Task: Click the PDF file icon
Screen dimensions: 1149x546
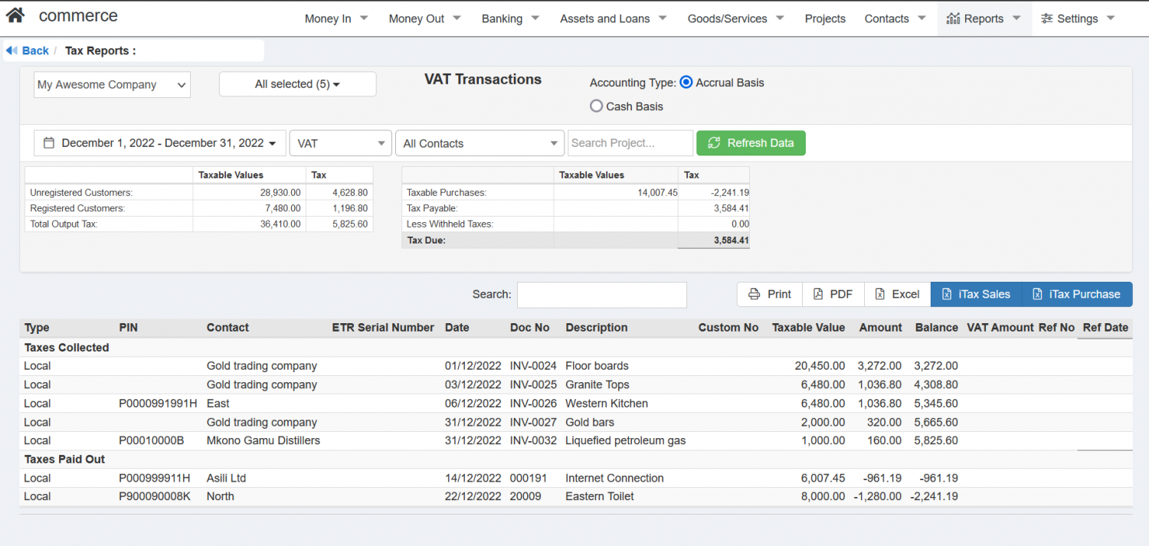Action: click(x=818, y=294)
